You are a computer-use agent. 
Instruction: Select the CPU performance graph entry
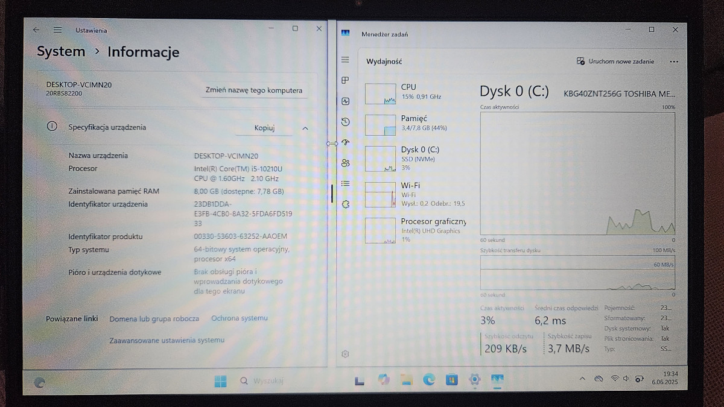tap(415, 93)
